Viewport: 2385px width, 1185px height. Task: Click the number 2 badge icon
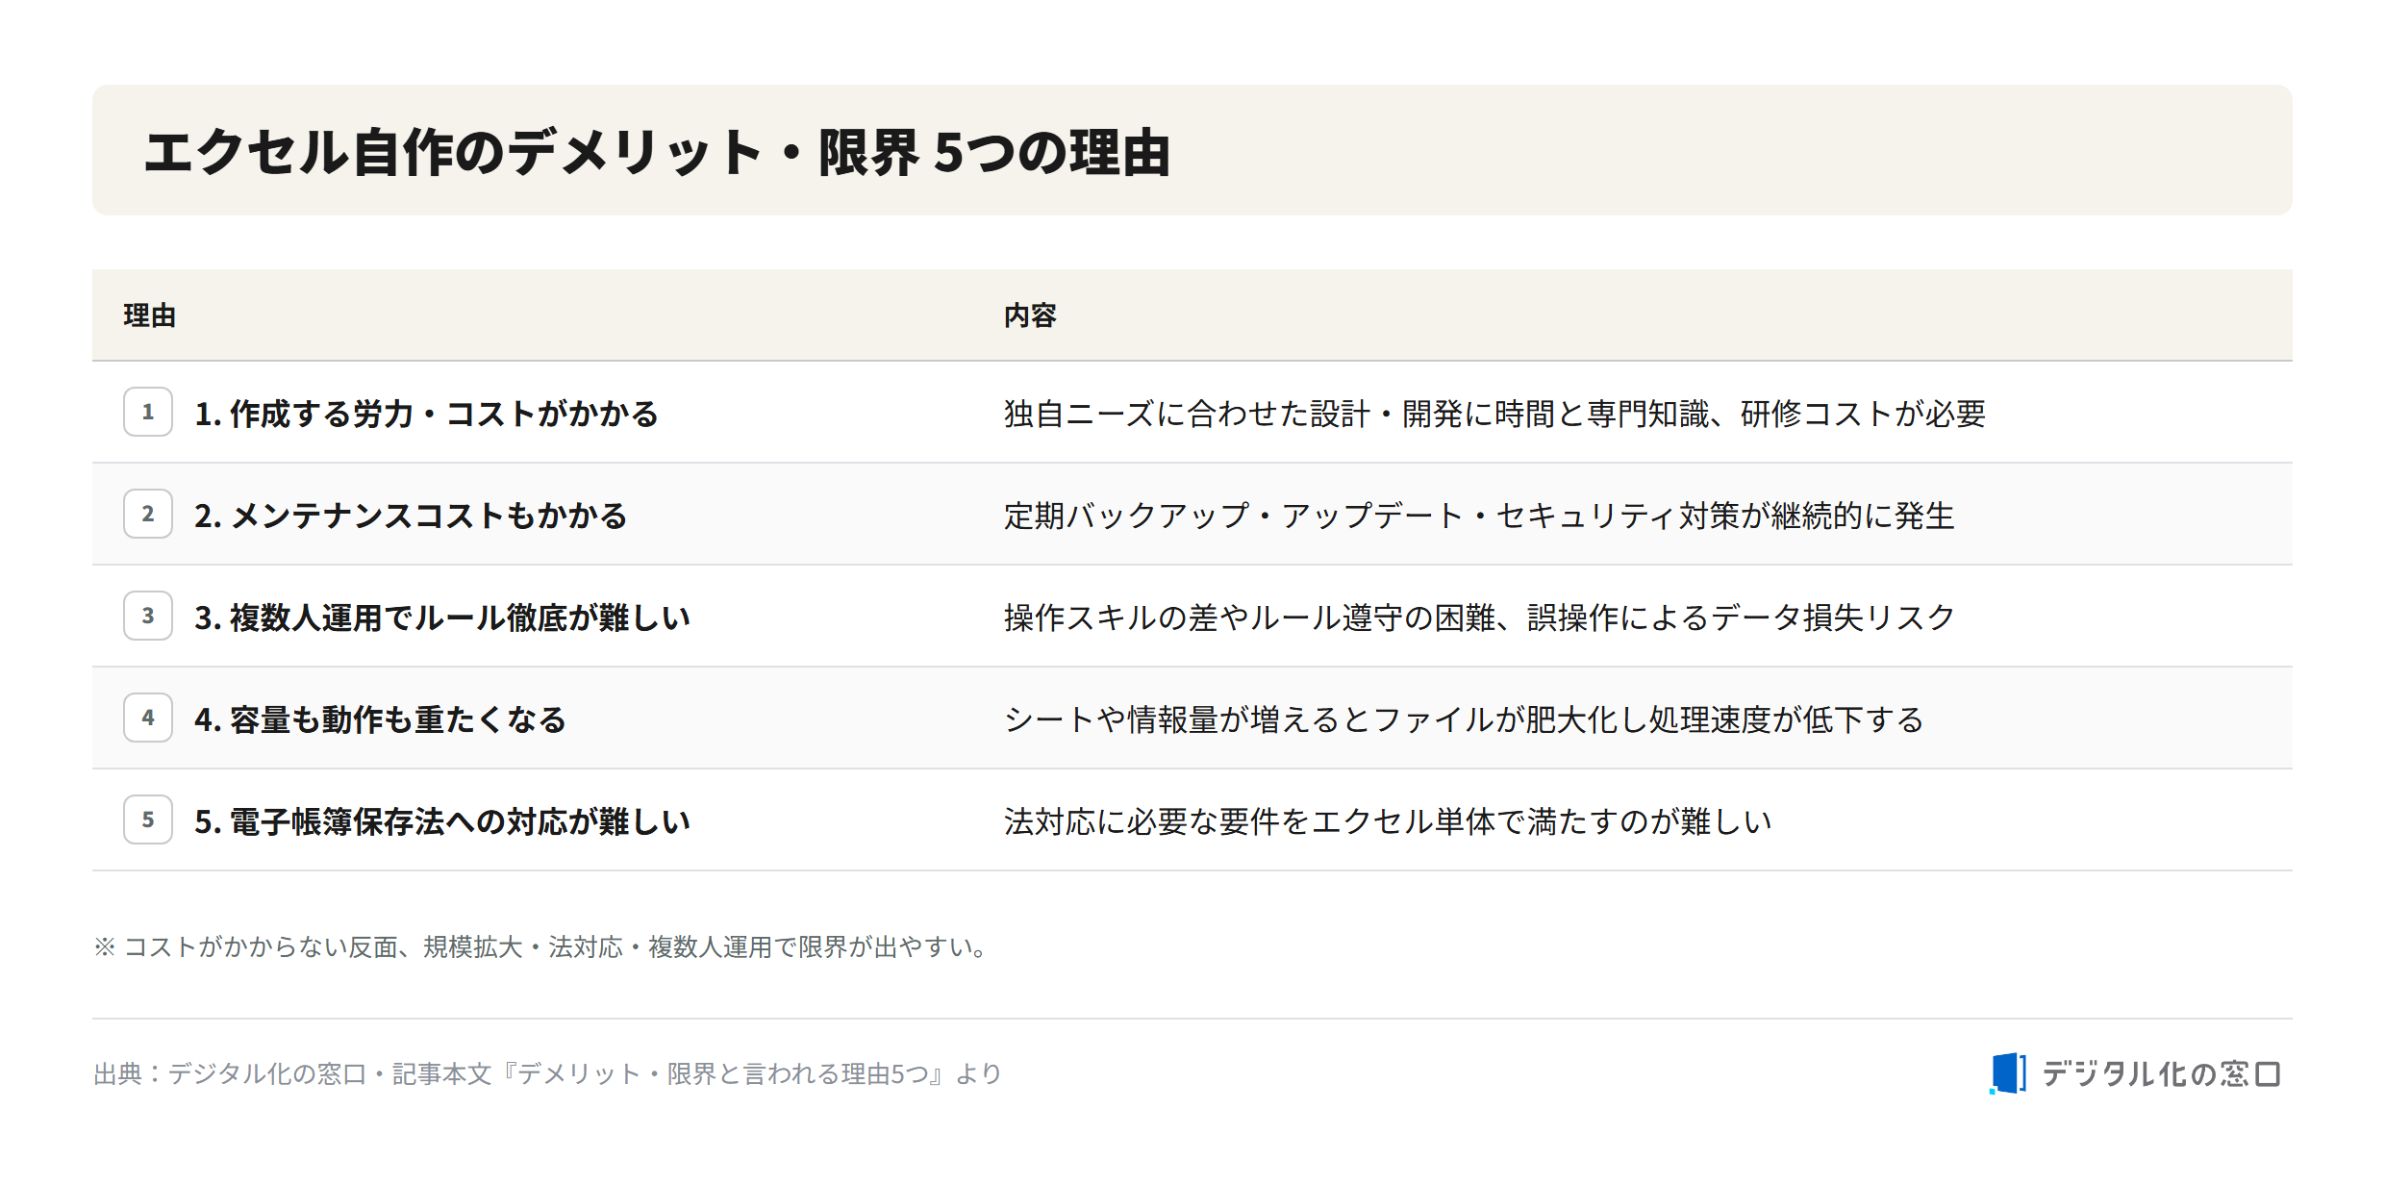coord(148,514)
